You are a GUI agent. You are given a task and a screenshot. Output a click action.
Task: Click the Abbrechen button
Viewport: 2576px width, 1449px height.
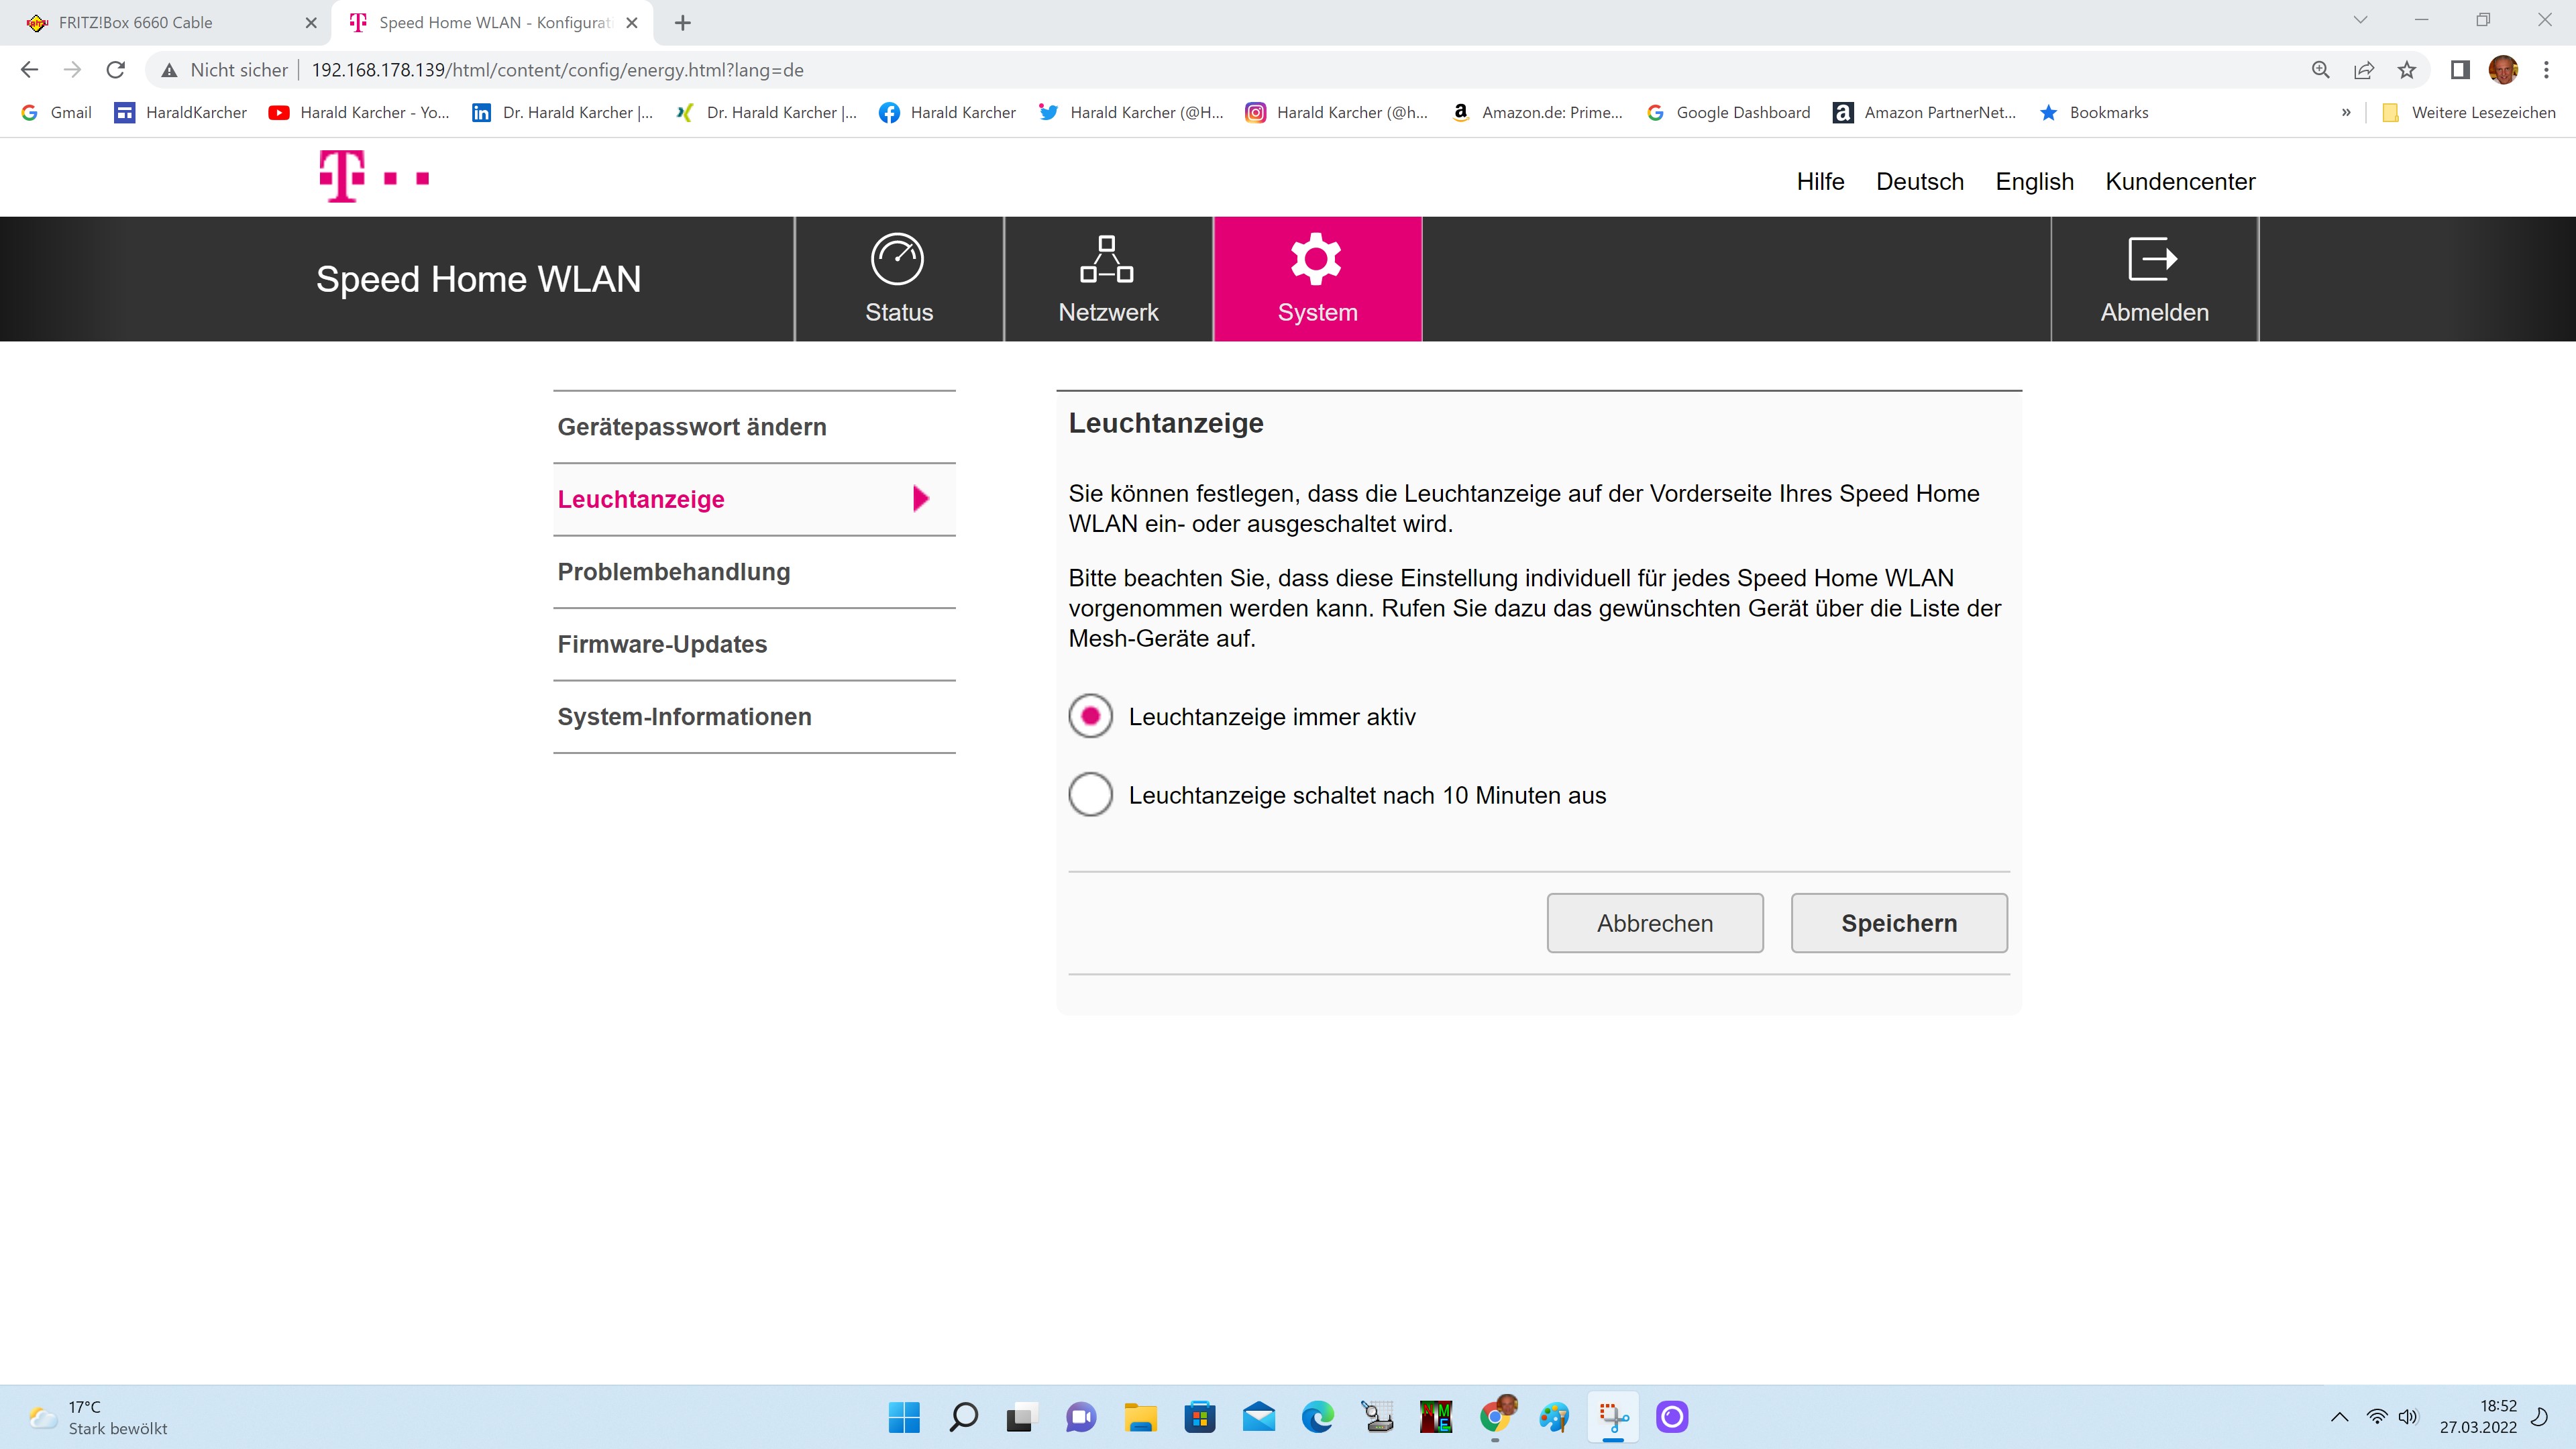coord(1654,923)
